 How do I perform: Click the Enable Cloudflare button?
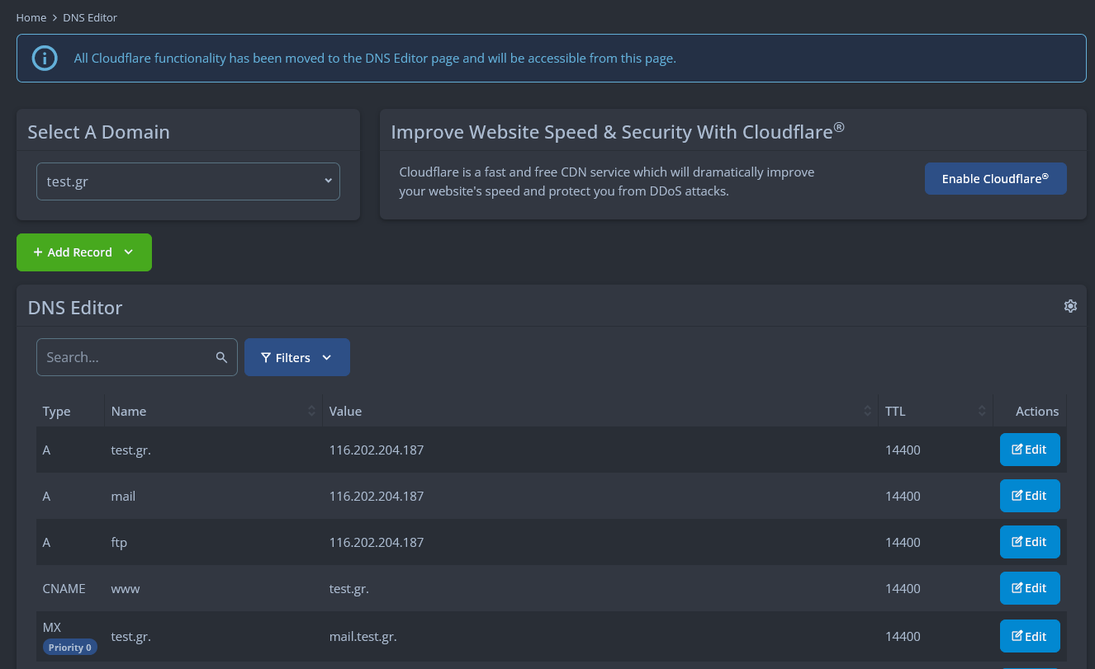tap(995, 178)
